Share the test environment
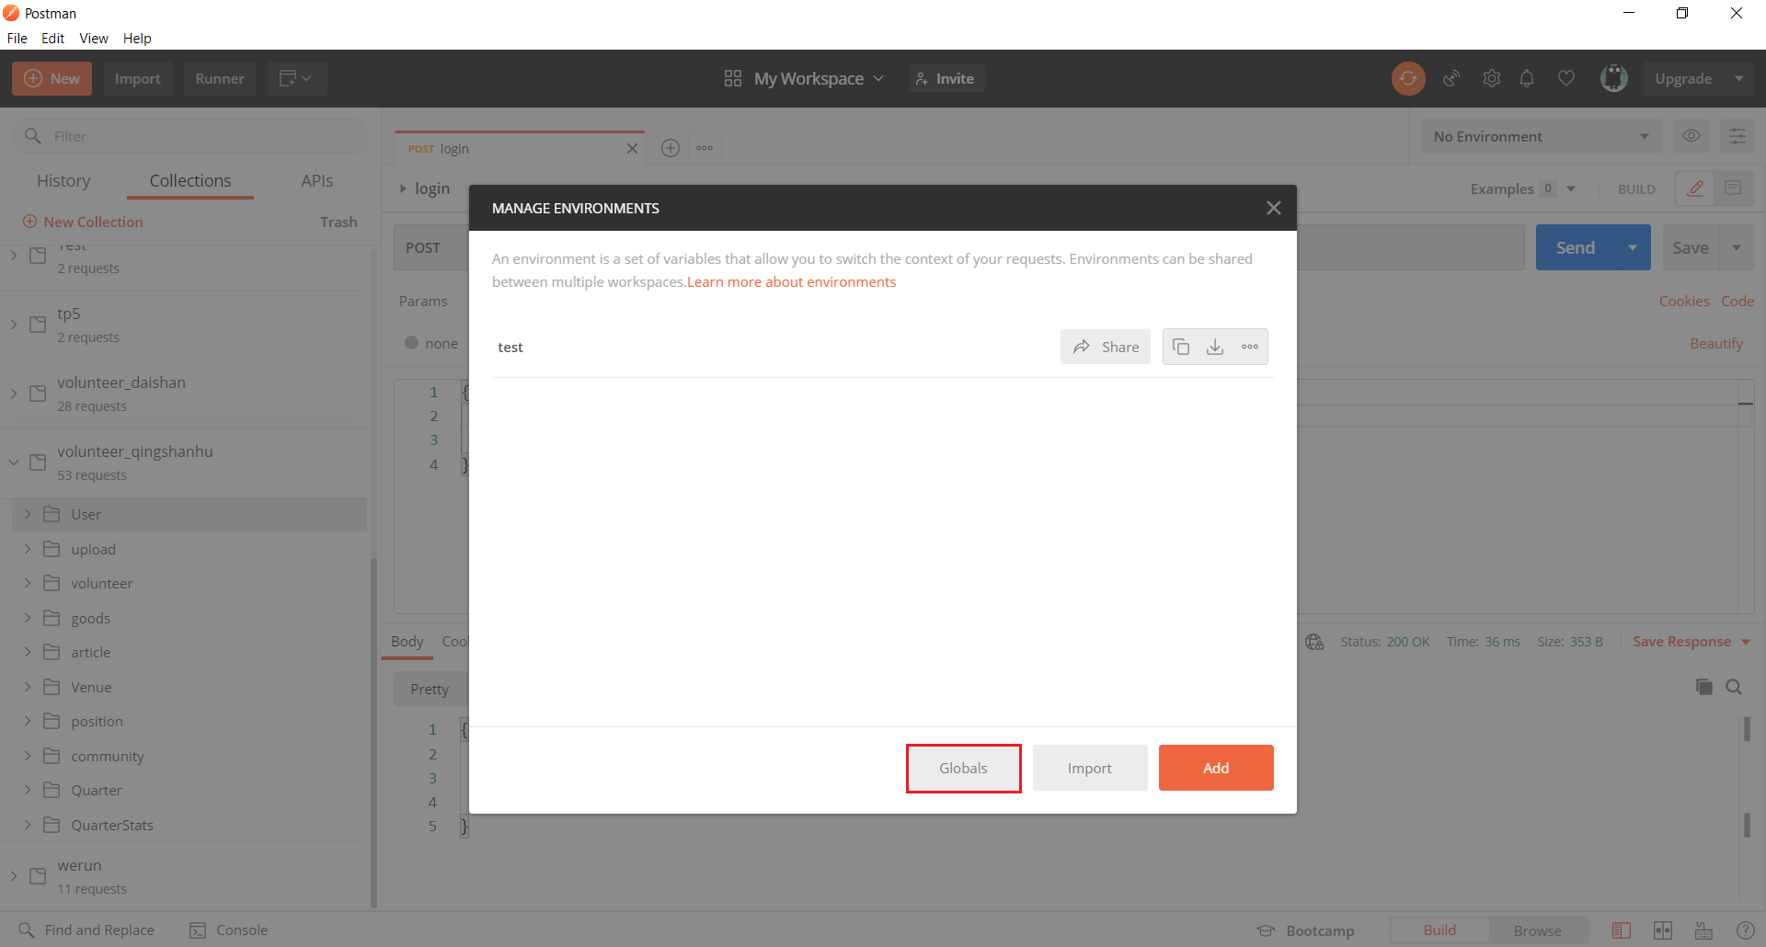 click(x=1106, y=347)
